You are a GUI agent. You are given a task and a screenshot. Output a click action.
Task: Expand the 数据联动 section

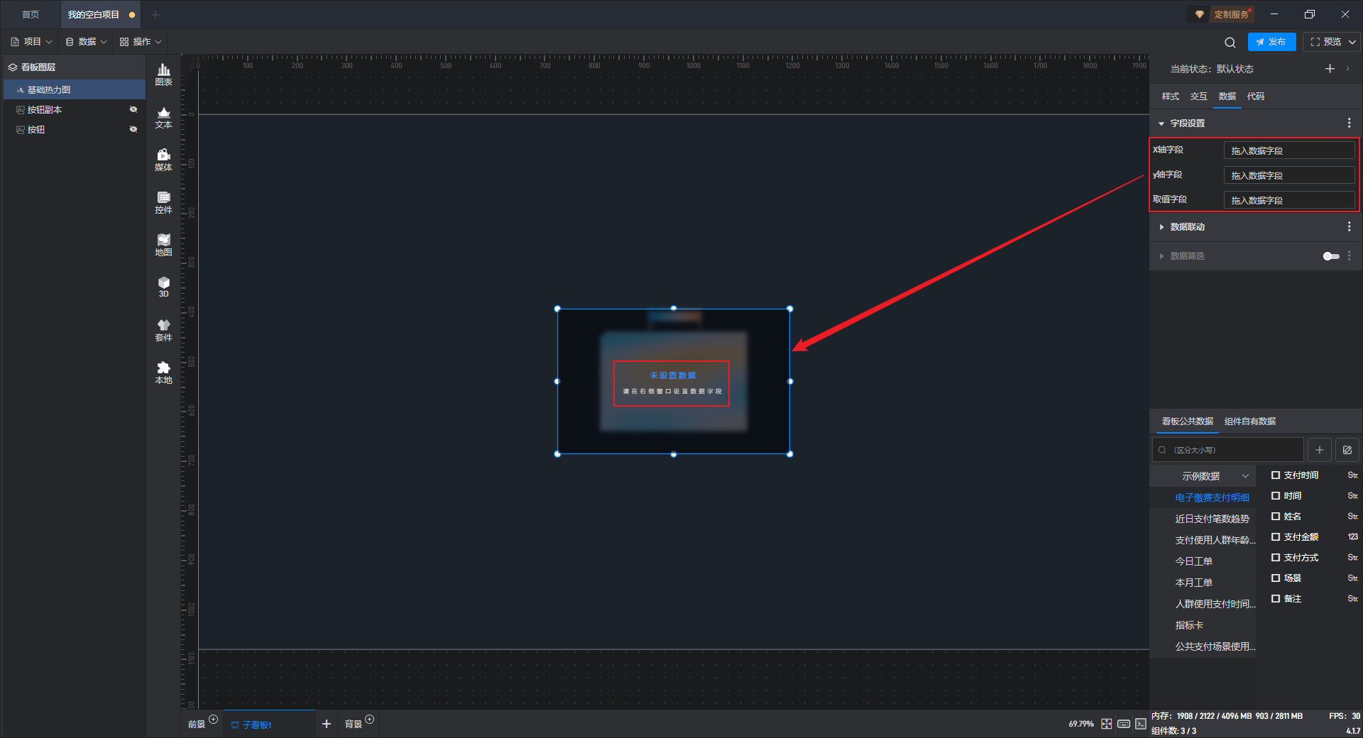[1161, 227]
